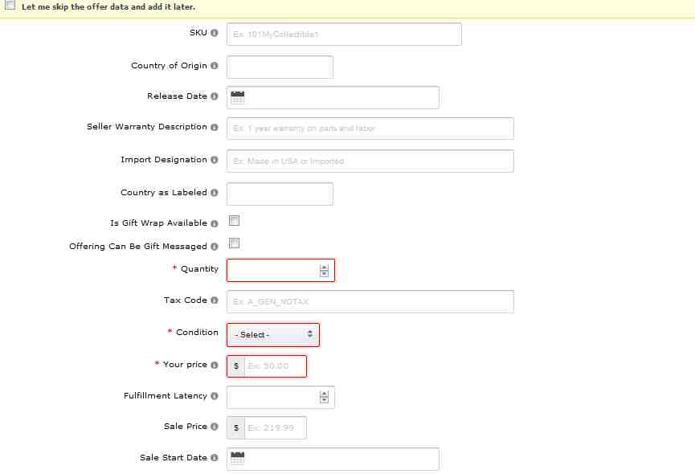Enable Is Gift Wrap Available checkbox
Image resolution: width=695 pixels, height=474 pixels.
[234, 221]
